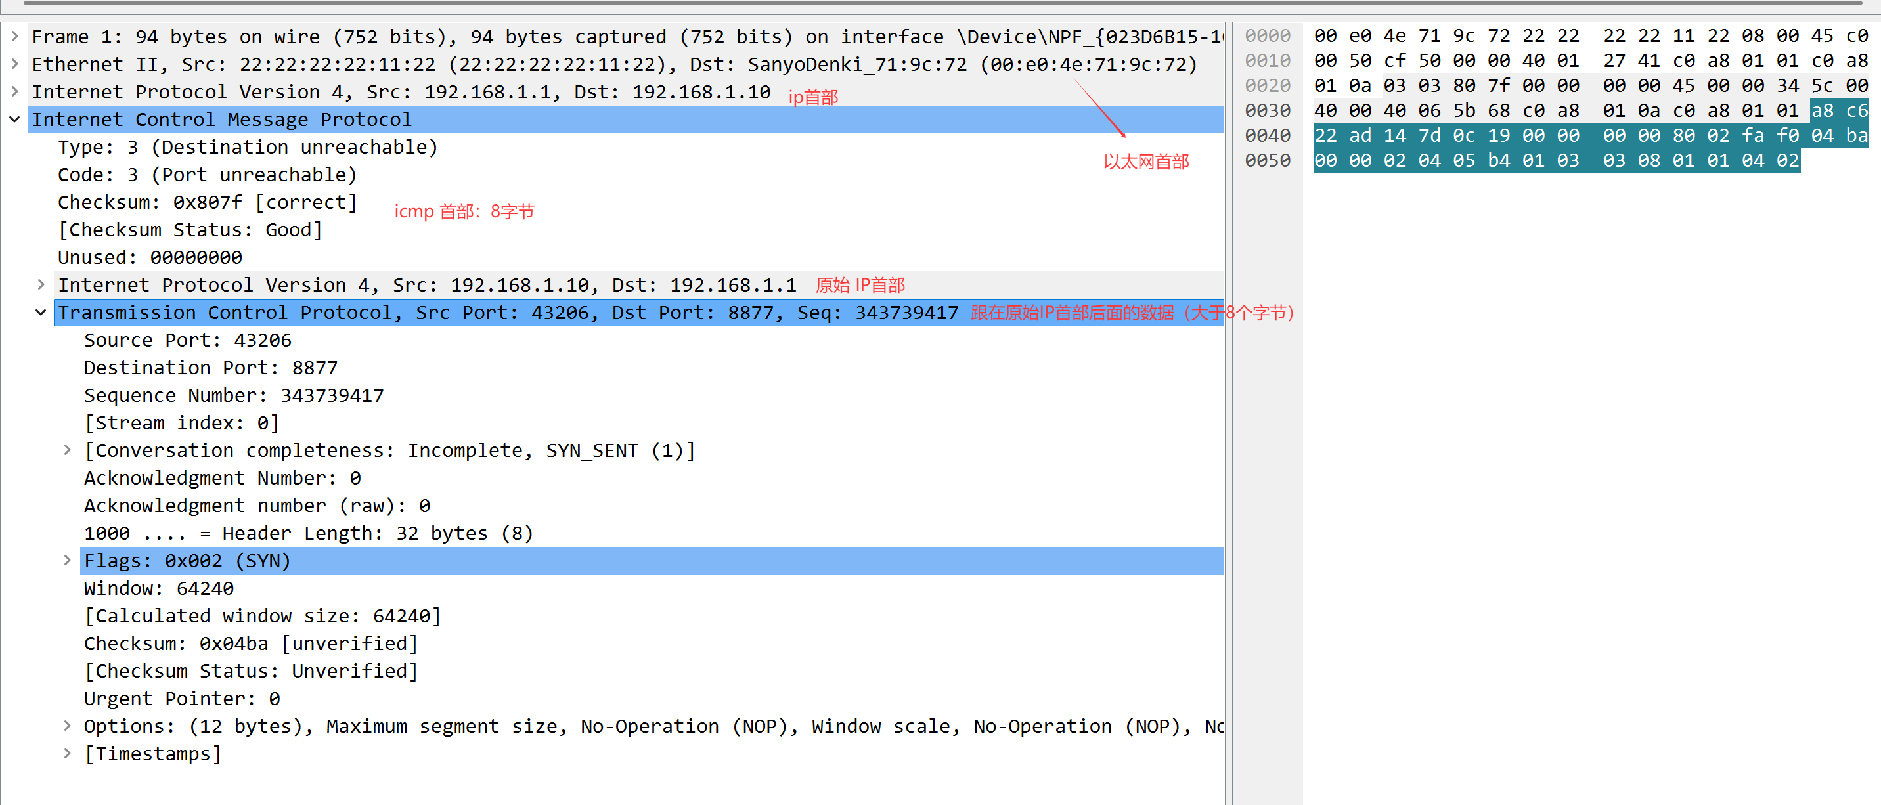The image size is (1881, 805).
Task: Select the Destination Port 8877 row
Action: [x=211, y=368]
